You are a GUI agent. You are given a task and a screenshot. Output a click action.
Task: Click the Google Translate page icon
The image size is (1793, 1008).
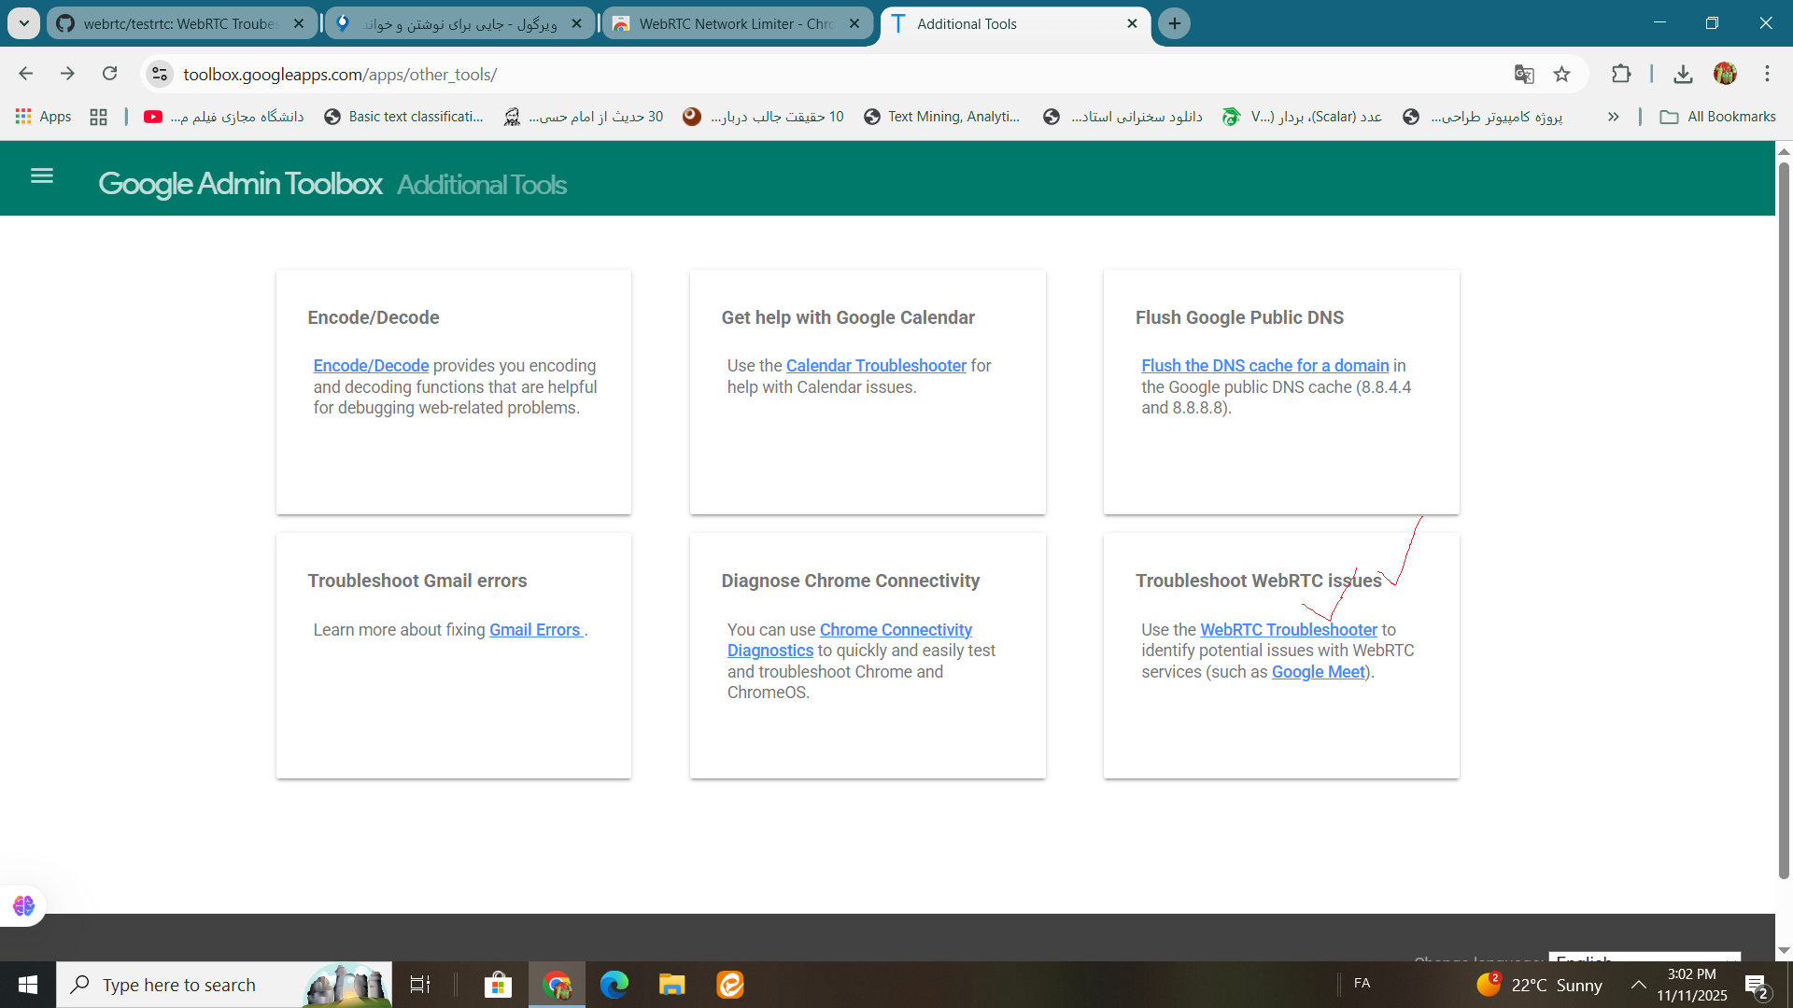[1524, 75]
